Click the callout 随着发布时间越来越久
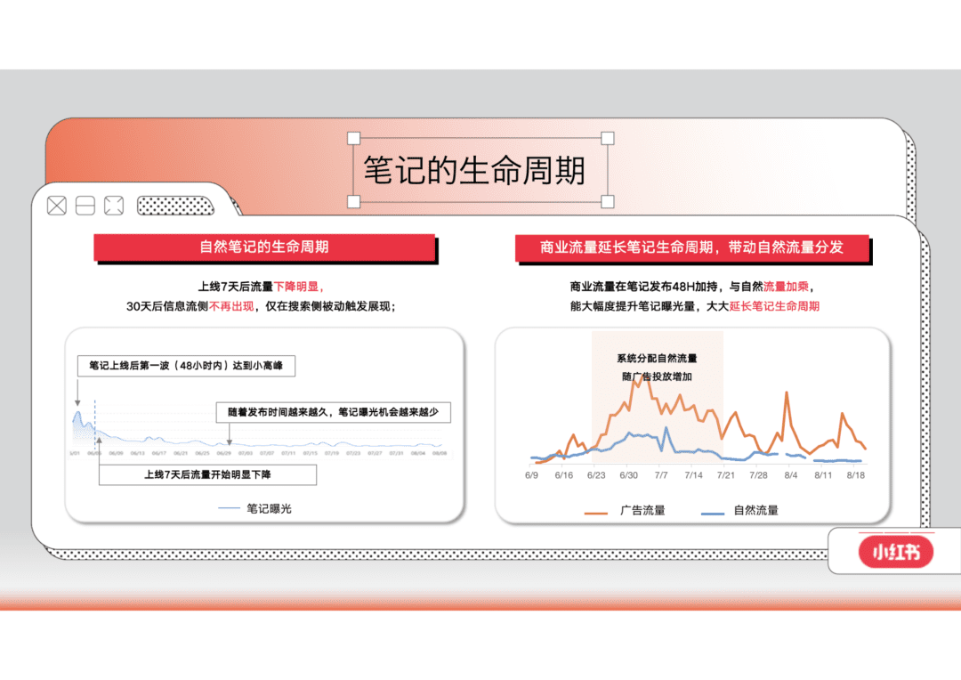Image resolution: width=961 pixels, height=680 pixels. (333, 412)
